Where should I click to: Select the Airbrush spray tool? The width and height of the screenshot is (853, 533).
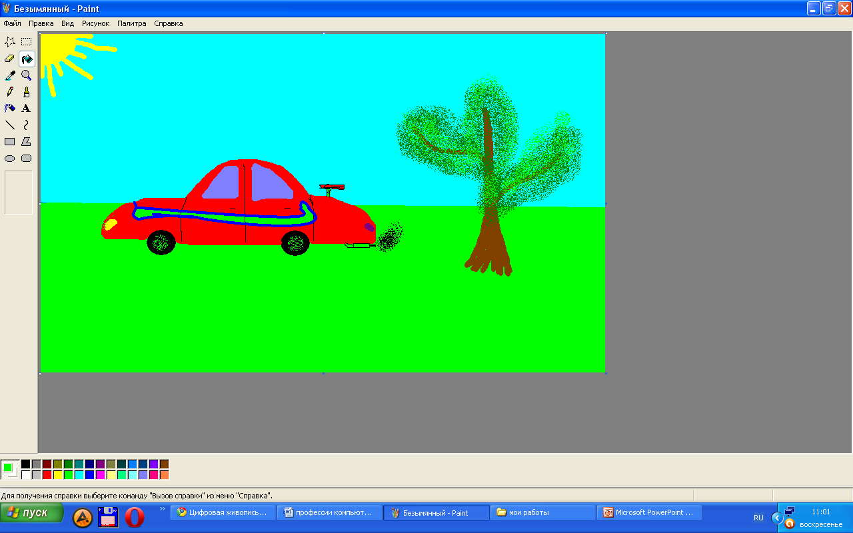click(x=10, y=108)
